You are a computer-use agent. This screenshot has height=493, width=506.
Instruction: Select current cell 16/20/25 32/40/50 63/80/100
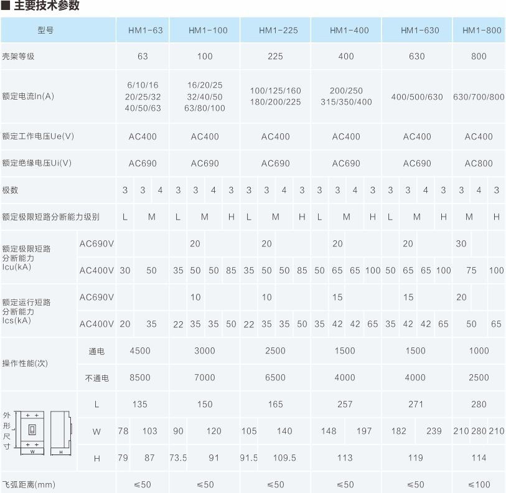point(205,96)
